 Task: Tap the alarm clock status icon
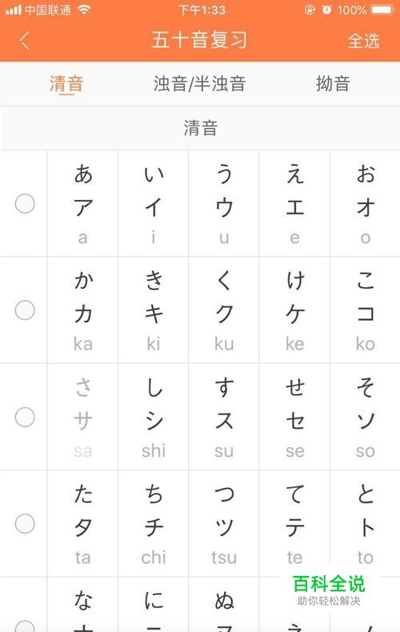tap(326, 10)
